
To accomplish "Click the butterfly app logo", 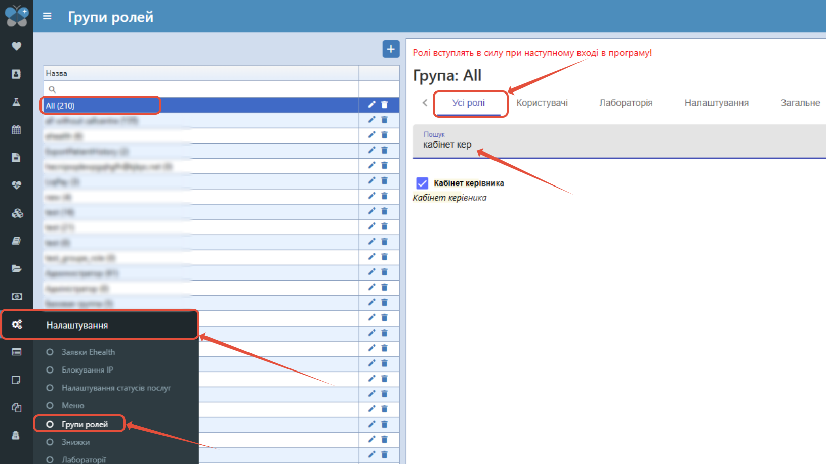I will pyautogui.click(x=17, y=16).
